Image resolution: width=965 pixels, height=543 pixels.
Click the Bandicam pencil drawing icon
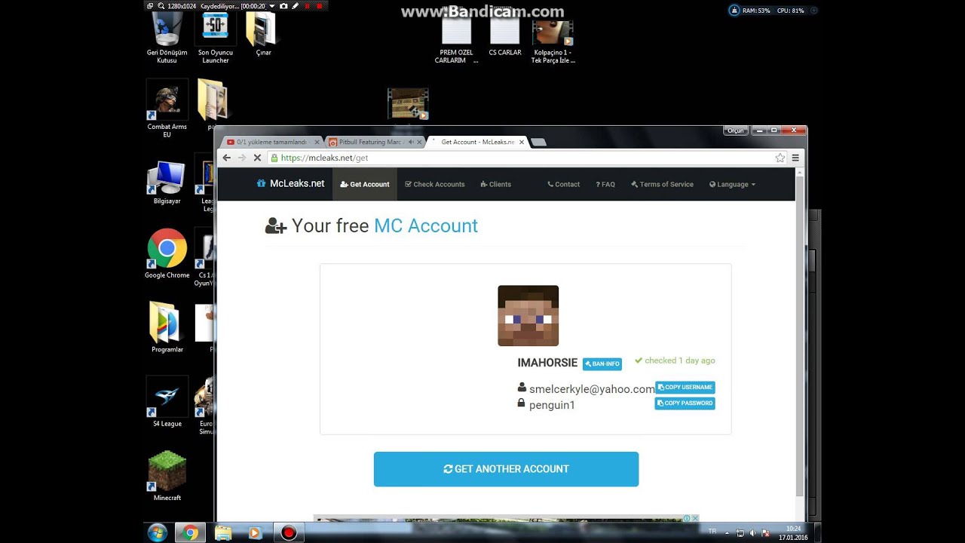coord(295,6)
